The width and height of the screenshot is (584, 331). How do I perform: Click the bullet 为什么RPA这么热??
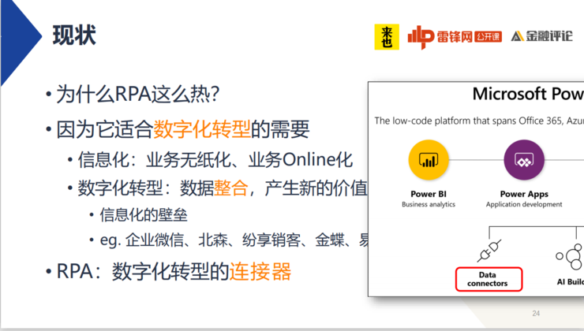click(x=137, y=94)
